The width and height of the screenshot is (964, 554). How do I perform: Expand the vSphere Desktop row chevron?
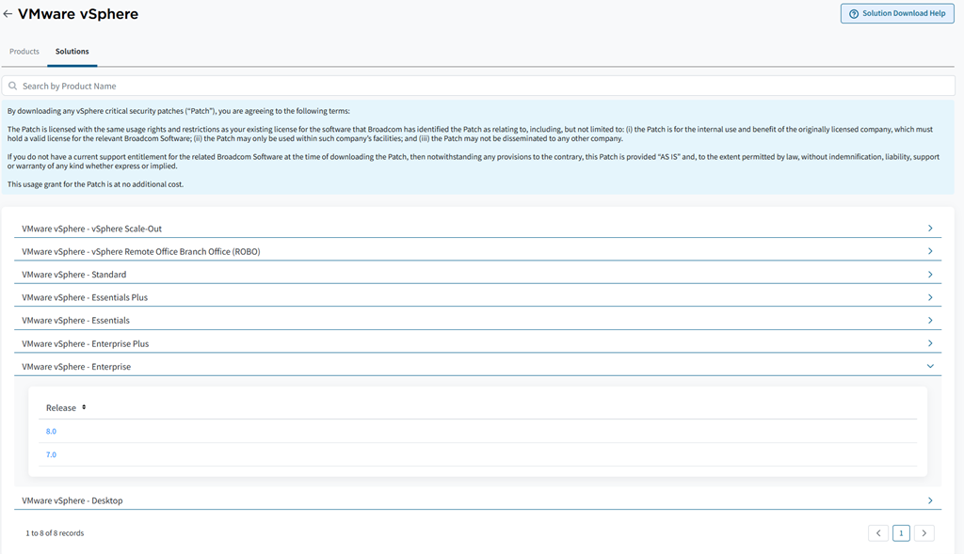click(x=930, y=500)
